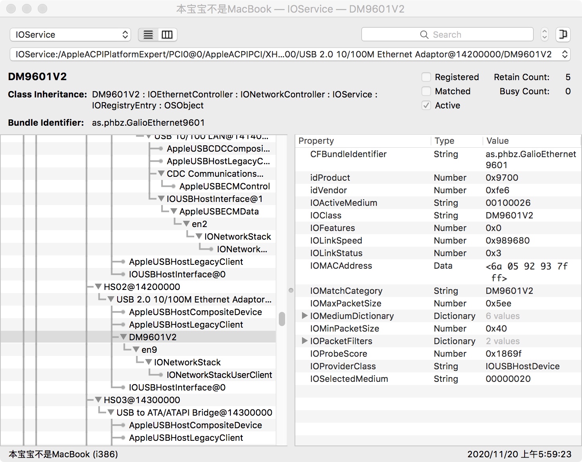Select truncated IONetwork... item under en2

click(x=242, y=249)
